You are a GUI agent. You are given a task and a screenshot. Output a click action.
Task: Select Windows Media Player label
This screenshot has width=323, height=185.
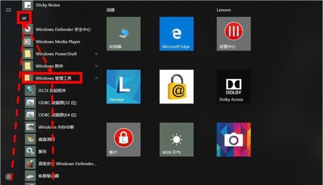click(x=58, y=42)
